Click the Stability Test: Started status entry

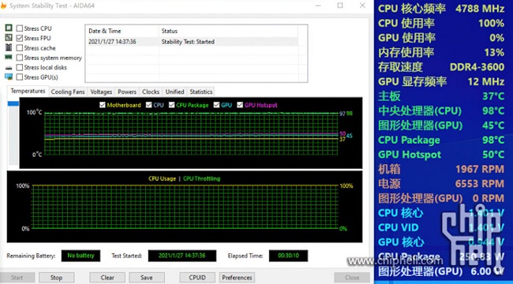pos(188,42)
